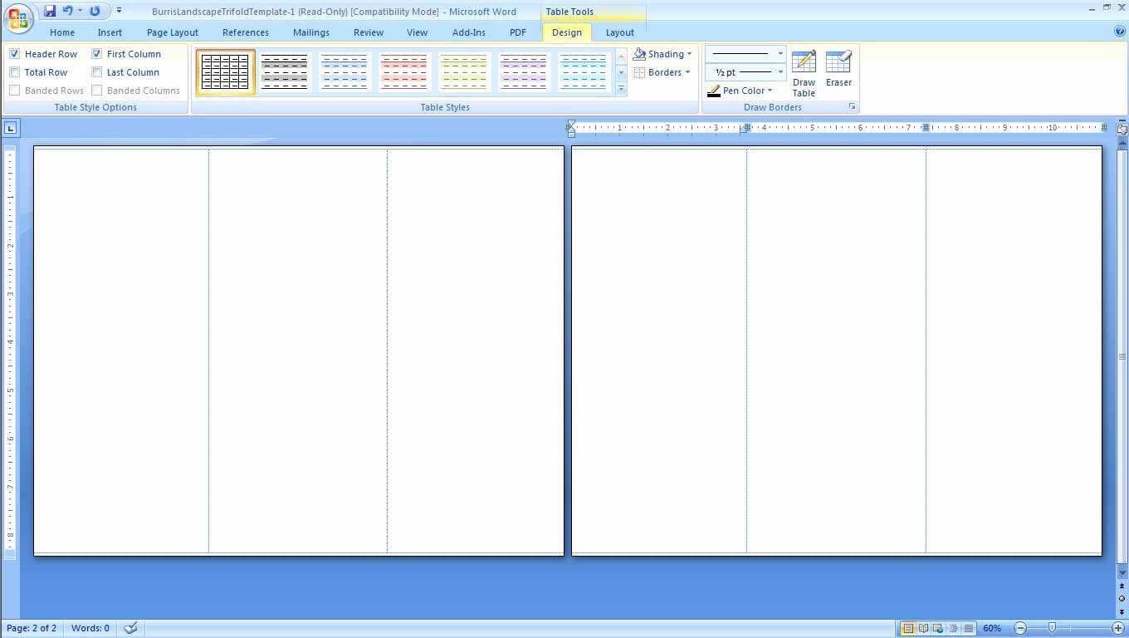Click the Pen Color icon
Screen dimensions: 1129x638
point(714,91)
